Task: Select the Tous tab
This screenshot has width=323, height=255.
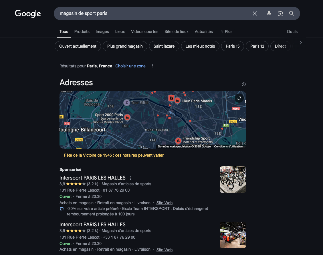Action: 64,32
